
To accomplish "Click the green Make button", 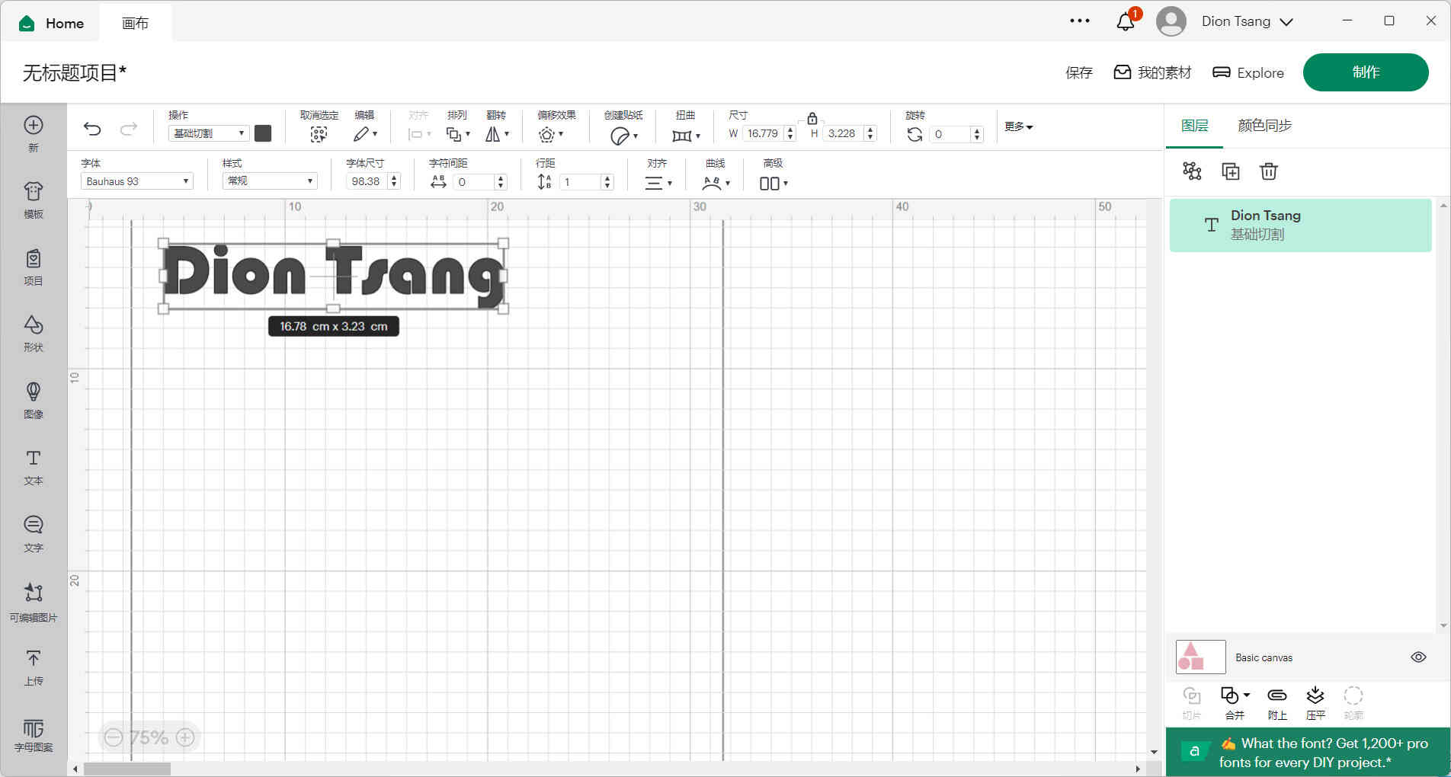I will click(x=1366, y=72).
